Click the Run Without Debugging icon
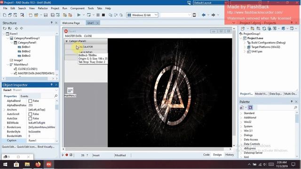Image resolution: width=301 pixels, height=169 pixels. click(89, 15)
